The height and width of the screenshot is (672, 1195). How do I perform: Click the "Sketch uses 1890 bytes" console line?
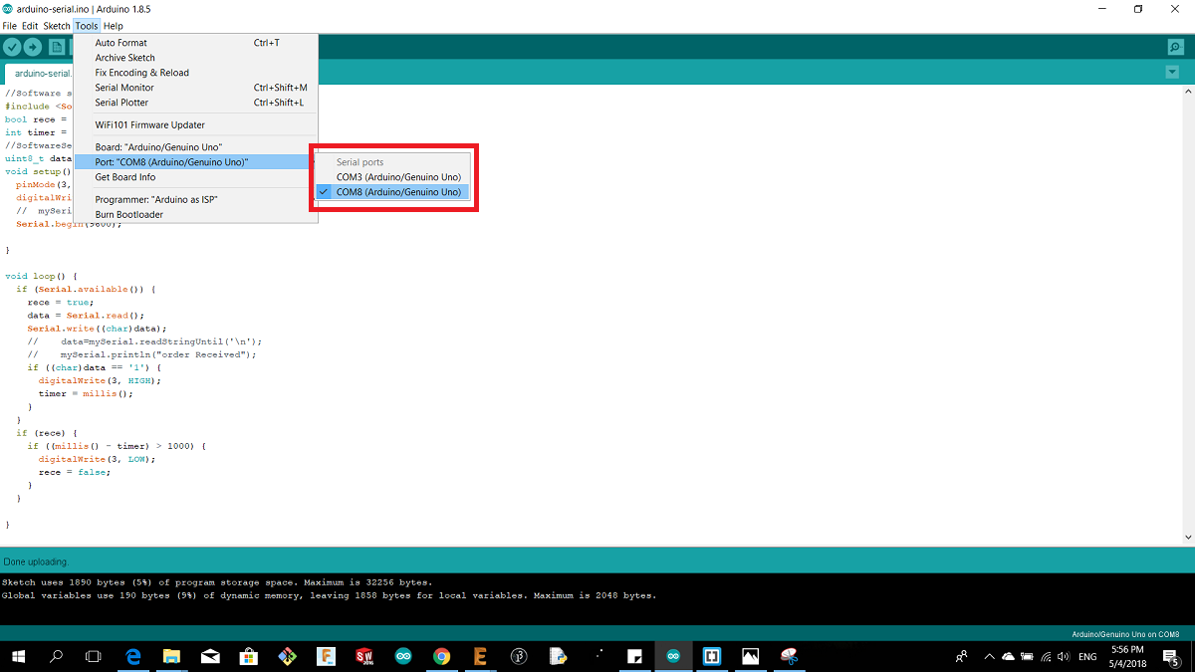pyautogui.click(x=217, y=582)
